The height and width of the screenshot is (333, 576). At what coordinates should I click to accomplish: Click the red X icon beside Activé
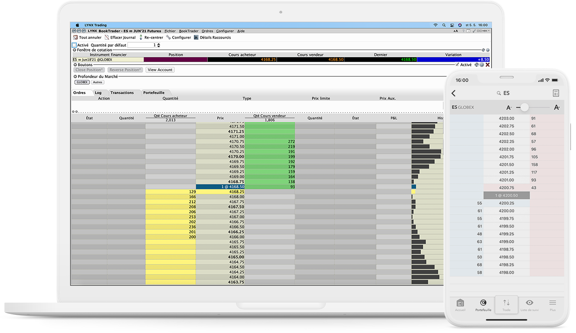pyautogui.click(x=488, y=65)
